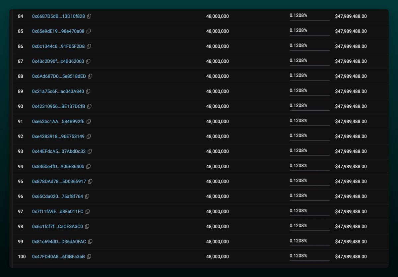398x277 pixels.
Task: Copy address 0xe62bc1AA...584B992fE with icon
Action: [x=89, y=121]
